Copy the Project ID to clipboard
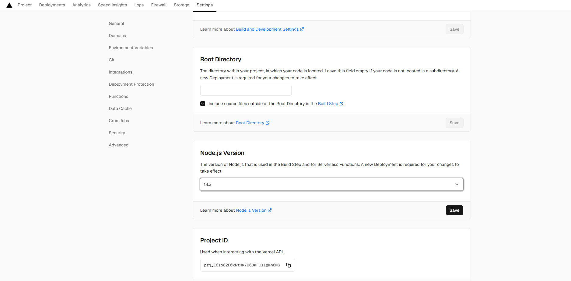The height and width of the screenshot is (281, 571). 289,265
